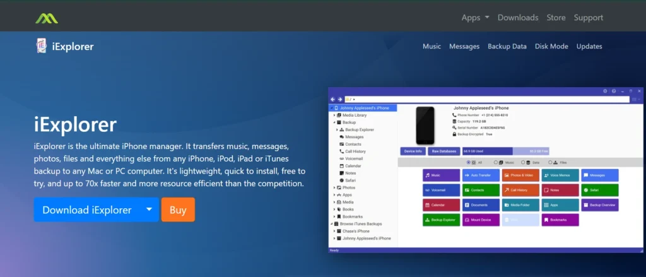The height and width of the screenshot is (277, 646).
Task: Select the Files filter radio button
Action: [x=550, y=162]
